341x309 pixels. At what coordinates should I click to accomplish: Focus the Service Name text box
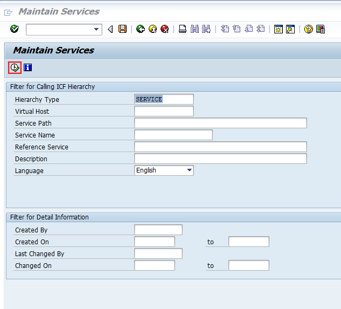(x=173, y=135)
